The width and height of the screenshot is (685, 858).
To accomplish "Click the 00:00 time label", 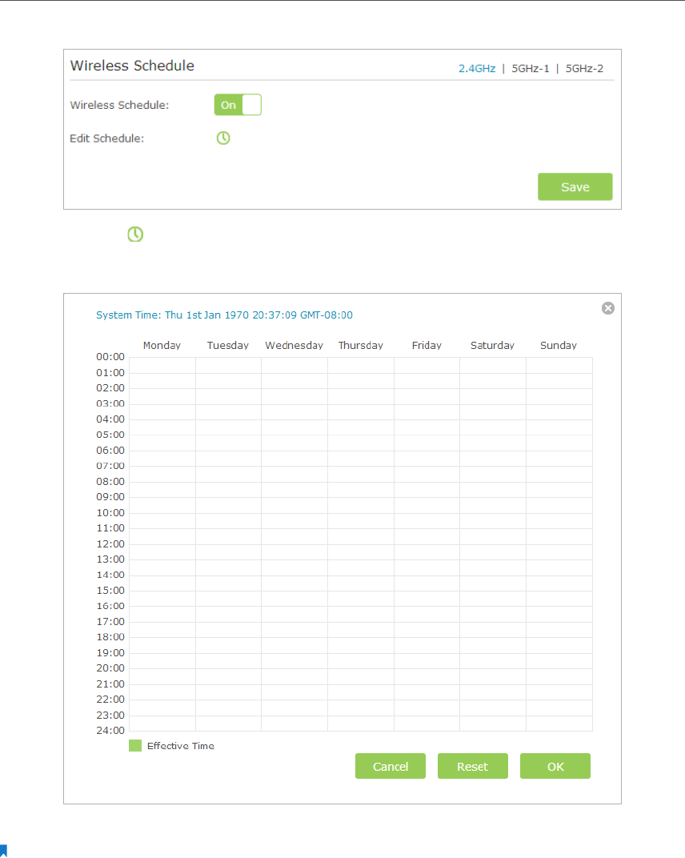I will pyautogui.click(x=110, y=357).
